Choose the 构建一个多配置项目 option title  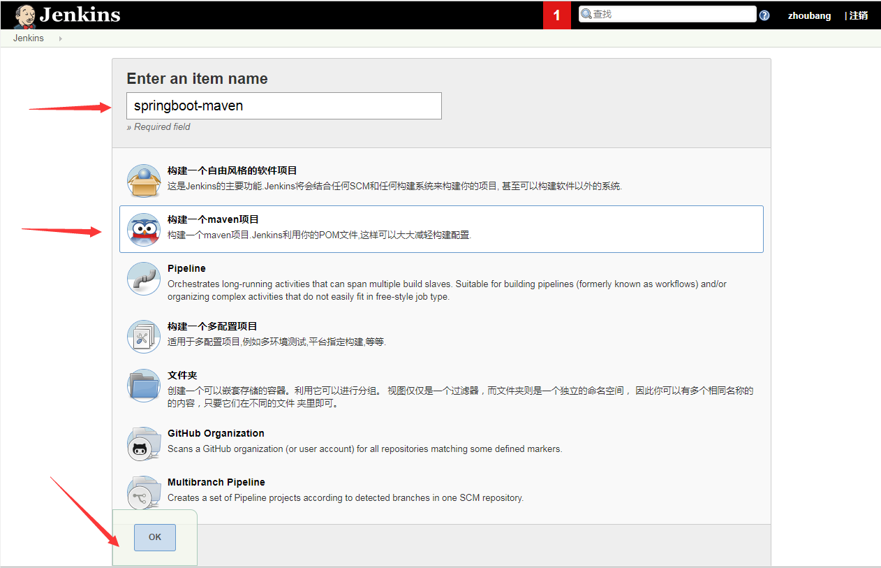click(x=212, y=326)
